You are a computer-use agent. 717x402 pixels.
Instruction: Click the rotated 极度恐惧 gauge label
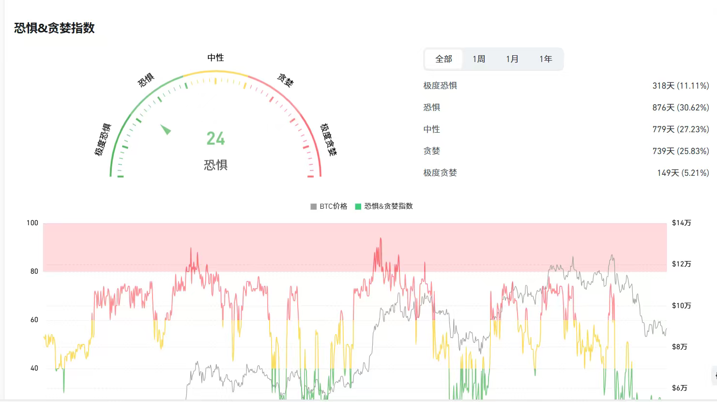point(103,139)
